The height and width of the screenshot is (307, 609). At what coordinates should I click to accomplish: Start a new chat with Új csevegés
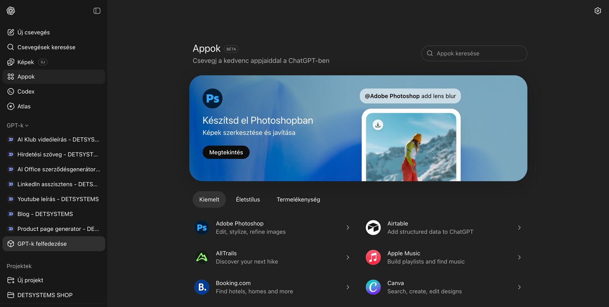click(x=33, y=32)
